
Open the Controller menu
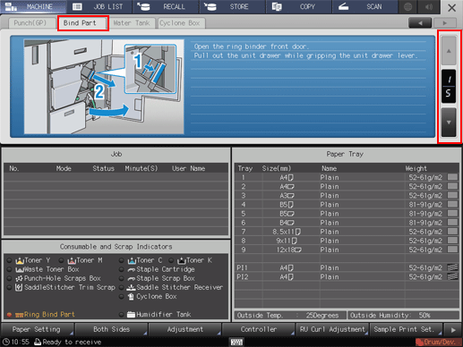259,329
